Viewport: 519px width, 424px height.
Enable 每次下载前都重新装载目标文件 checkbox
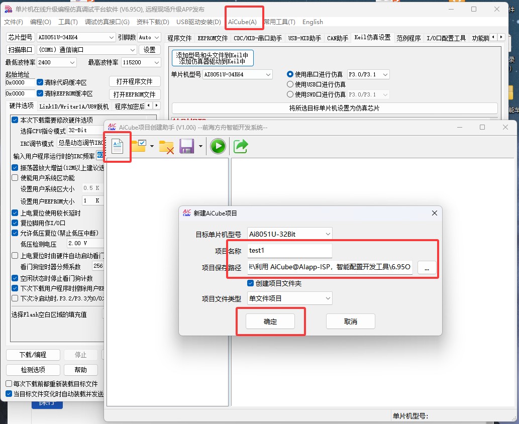[x=9, y=384]
